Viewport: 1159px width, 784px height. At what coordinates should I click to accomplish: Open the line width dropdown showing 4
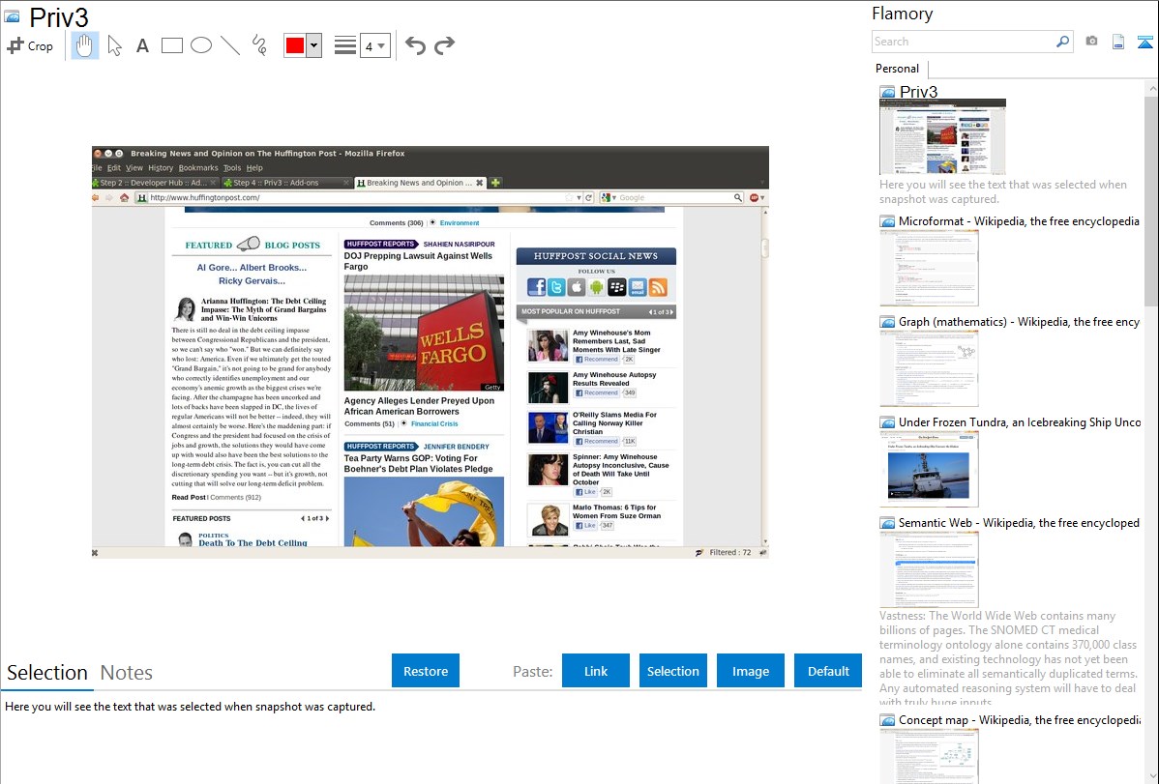[375, 45]
